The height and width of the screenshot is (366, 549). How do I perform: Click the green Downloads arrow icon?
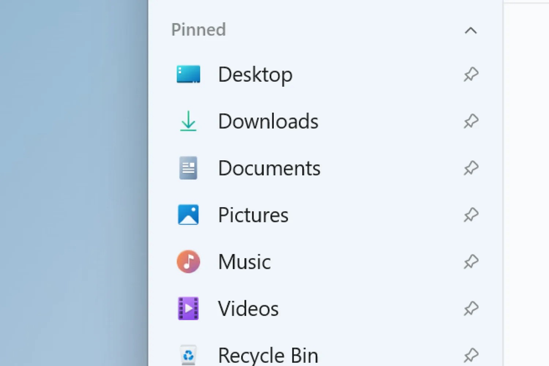[x=188, y=121]
